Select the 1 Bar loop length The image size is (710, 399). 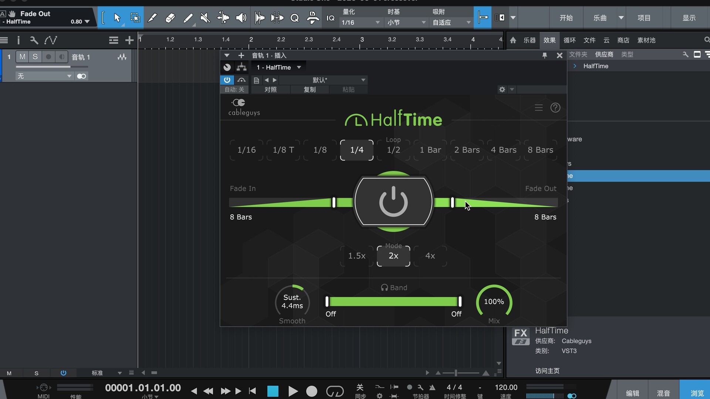[430, 150]
